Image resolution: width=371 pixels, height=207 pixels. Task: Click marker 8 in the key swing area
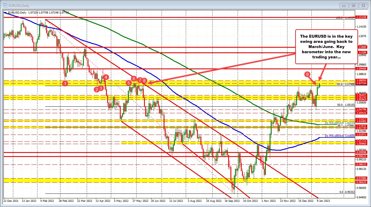(x=144, y=81)
